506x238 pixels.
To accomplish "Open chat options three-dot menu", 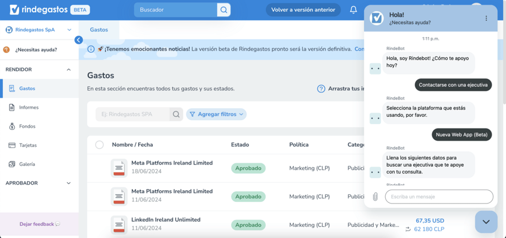I will tap(487, 18).
